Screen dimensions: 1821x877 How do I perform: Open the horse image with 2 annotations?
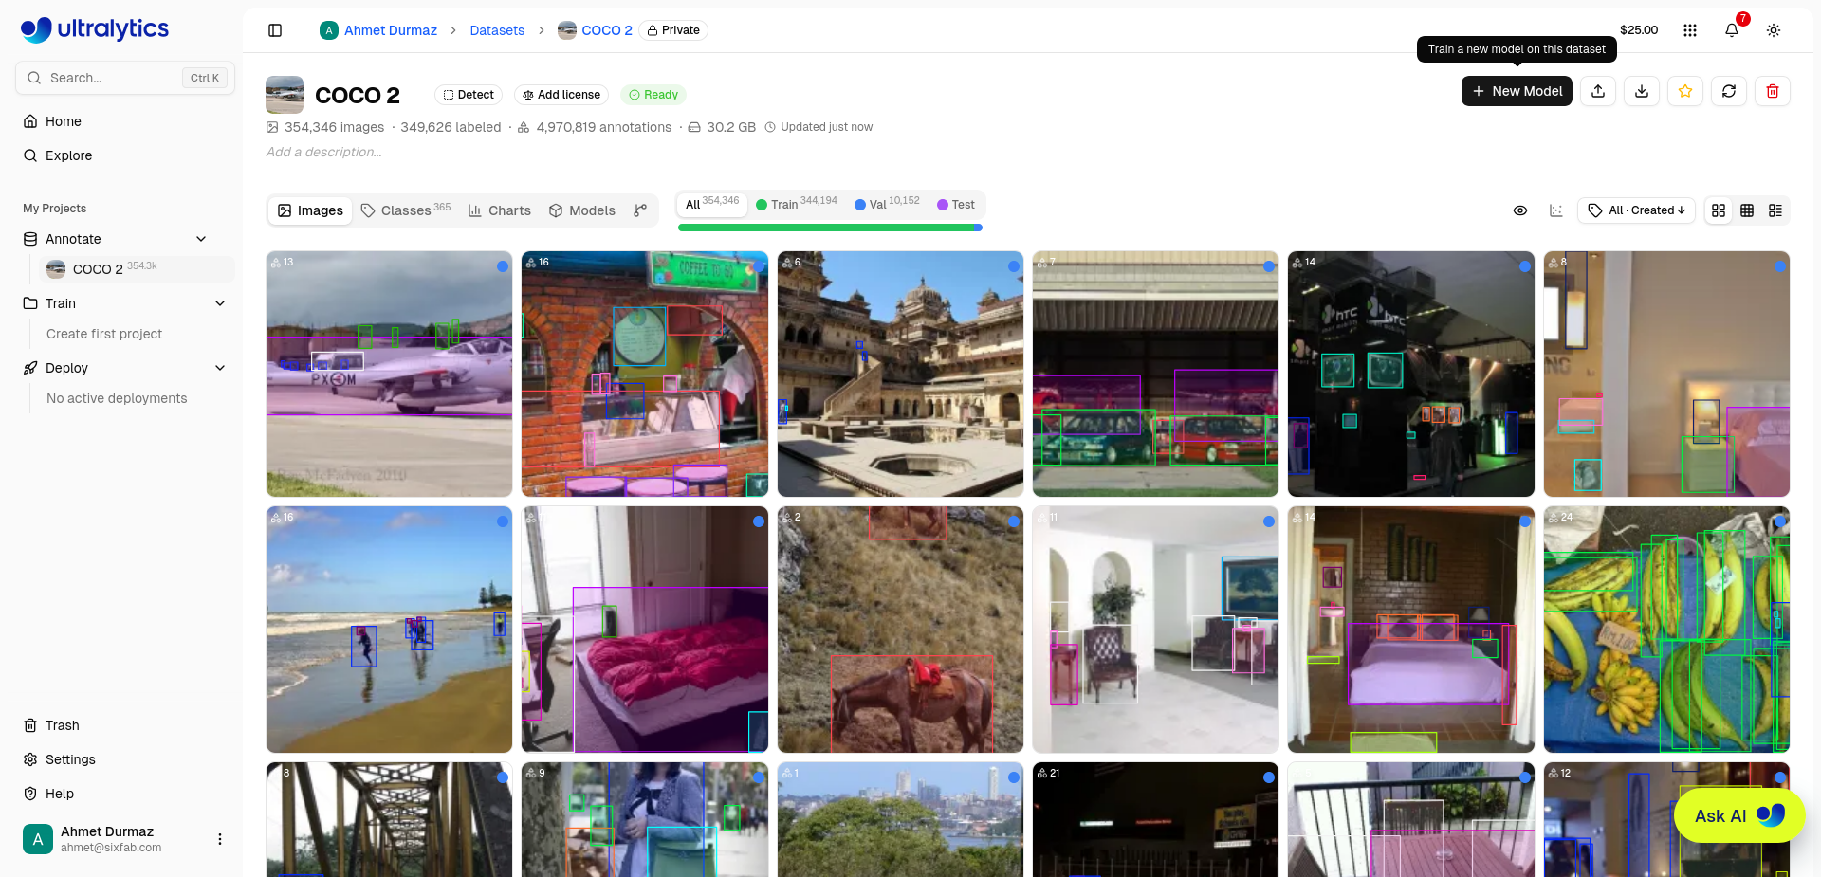[x=900, y=630]
